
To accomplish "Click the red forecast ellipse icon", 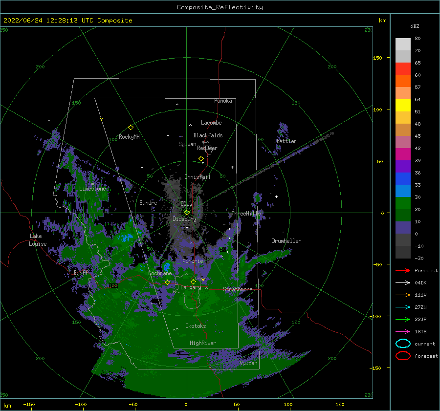I will tap(403, 356).
